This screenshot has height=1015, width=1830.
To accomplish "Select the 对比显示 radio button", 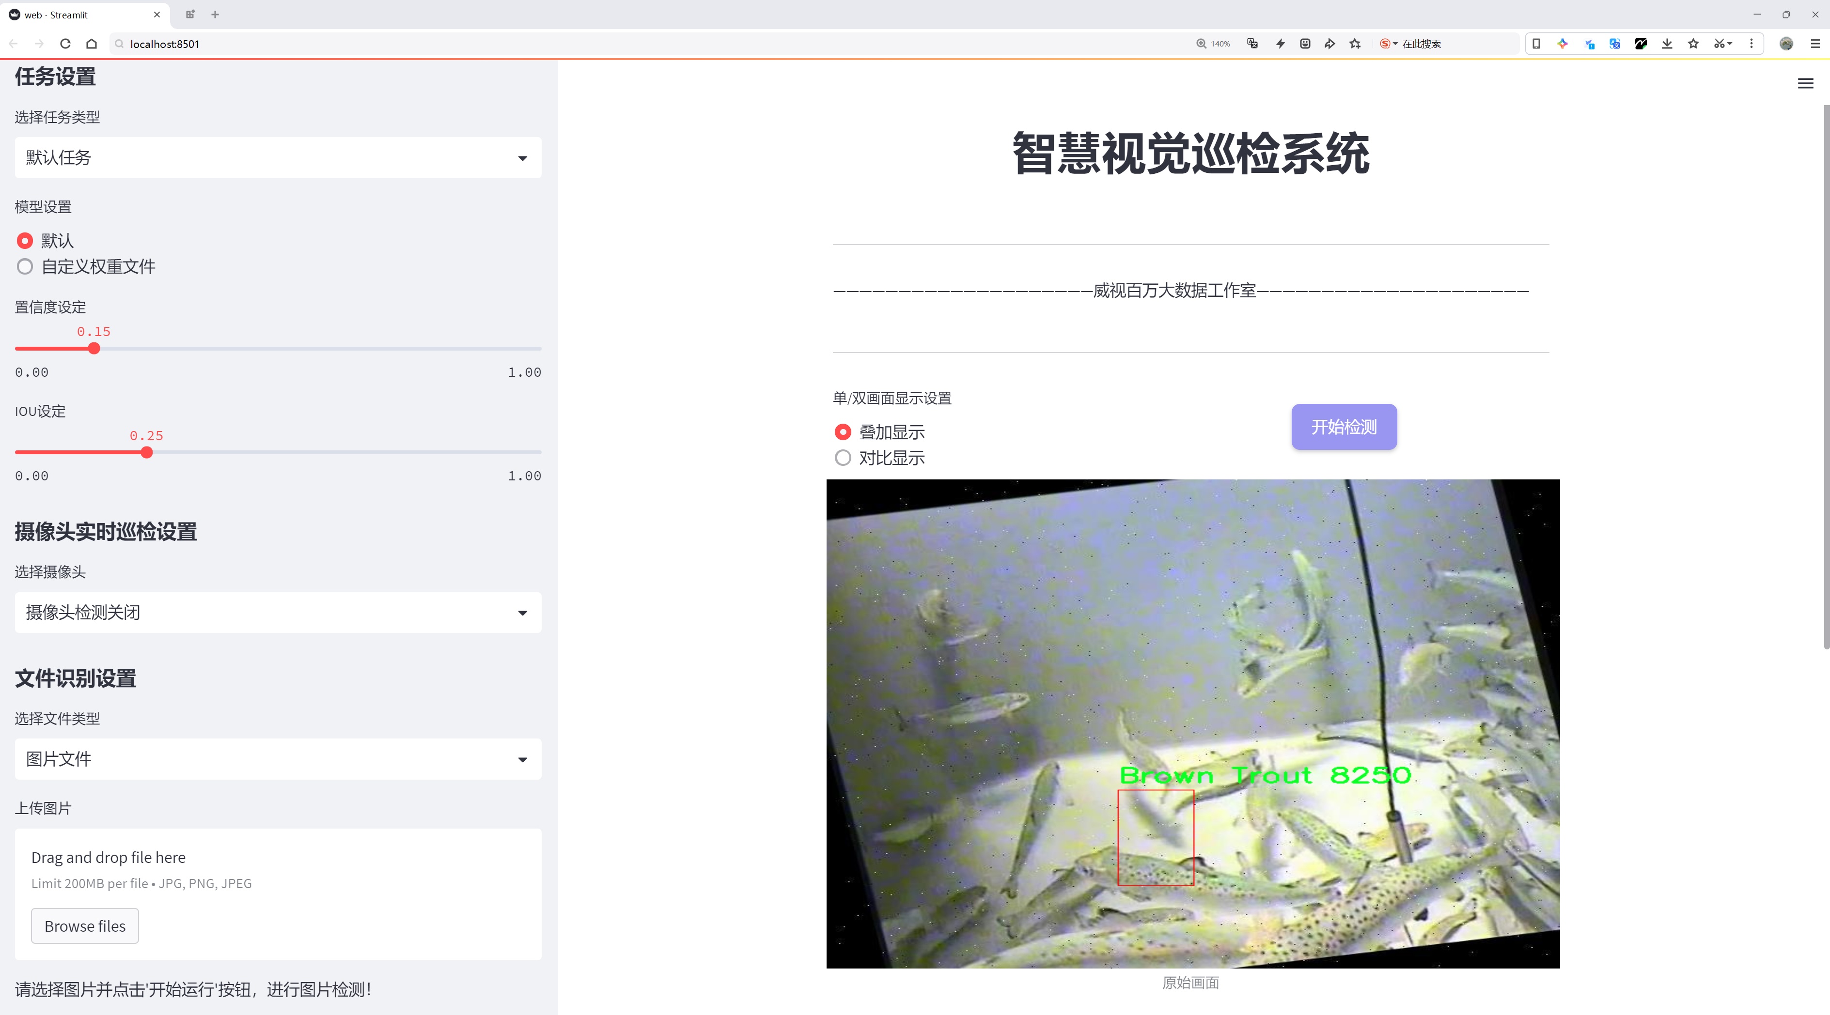I will pos(843,458).
